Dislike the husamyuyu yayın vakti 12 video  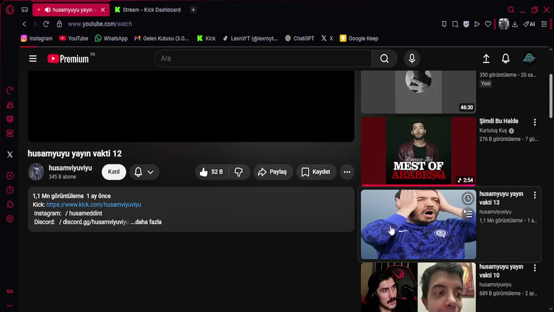tap(238, 172)
